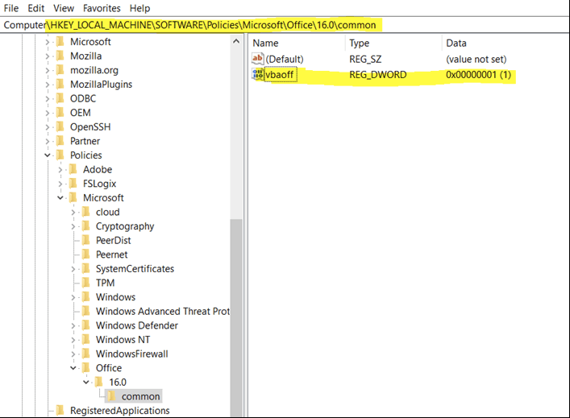This screenshot has width=570, height=418.
Task: Expand the Adobe key
Action: tap(60, 170)
